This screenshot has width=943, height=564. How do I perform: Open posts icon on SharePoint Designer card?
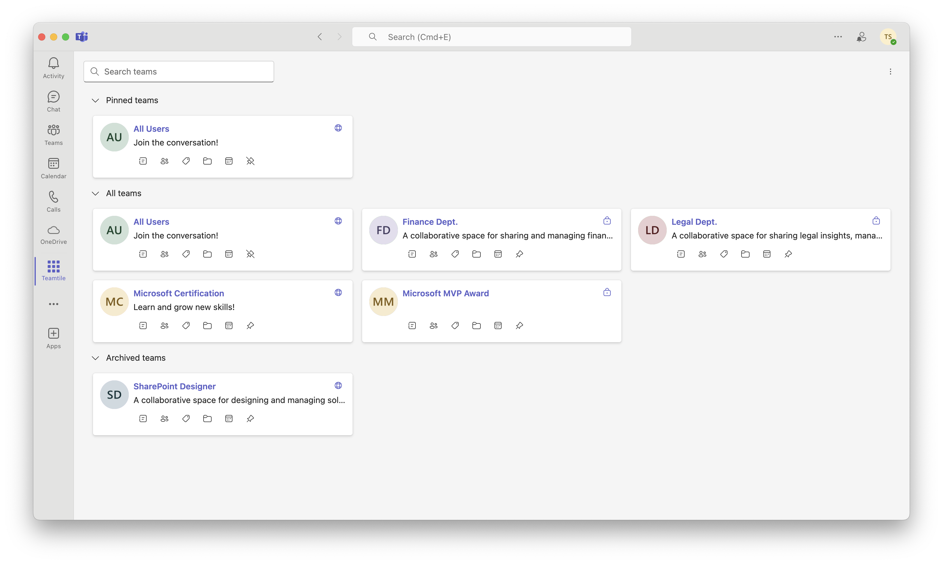click(x=143, y=419)
